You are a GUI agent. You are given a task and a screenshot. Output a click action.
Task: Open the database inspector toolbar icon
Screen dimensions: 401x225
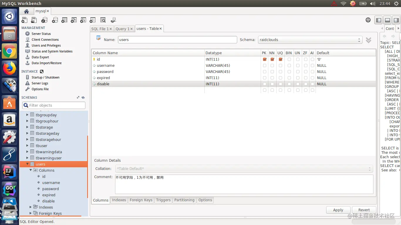tap(44, 20)
